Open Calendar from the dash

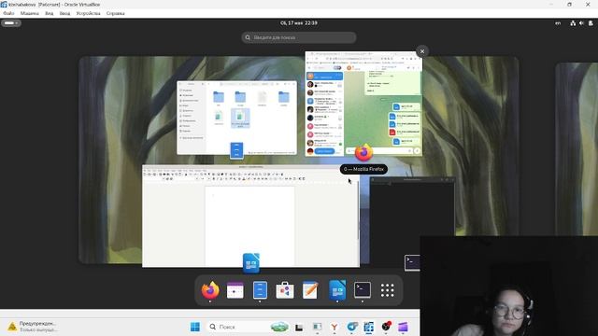(x=235, y=290)
